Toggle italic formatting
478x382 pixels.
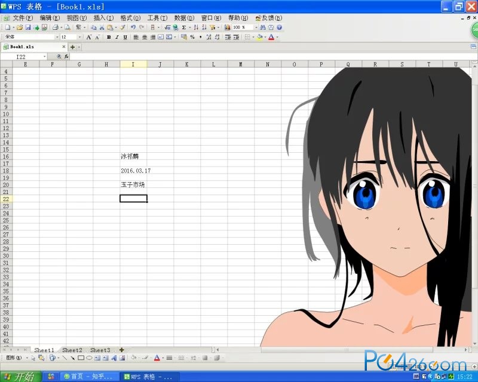pyautogui.click(x=117, y=37)
